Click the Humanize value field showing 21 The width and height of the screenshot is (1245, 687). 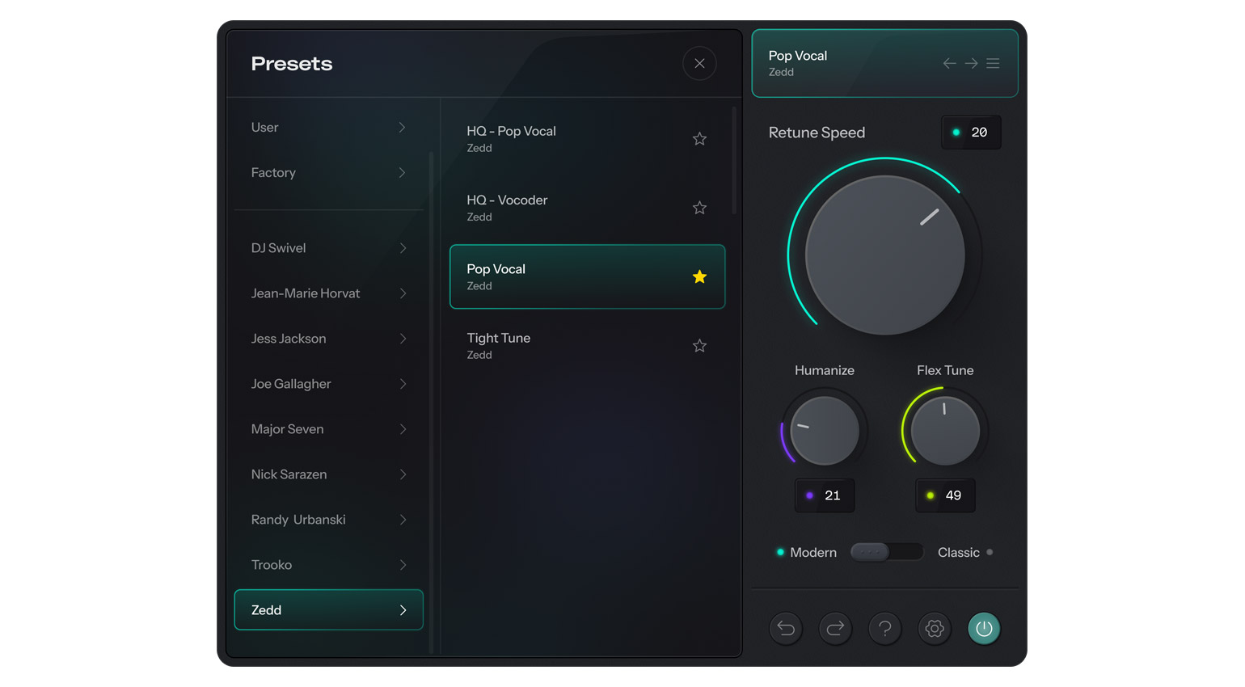(825, 495)
